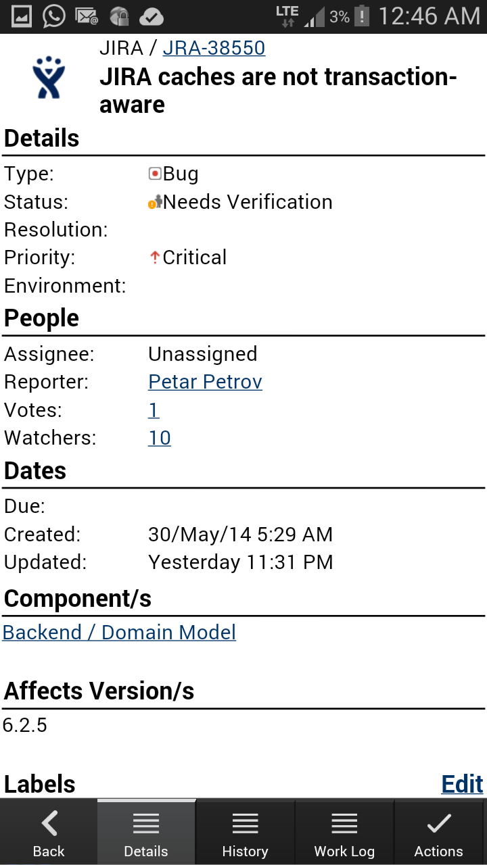This screenshot has width=487, height=865.
Task: Tap the Back arrow icon
Action: point(48,823)
